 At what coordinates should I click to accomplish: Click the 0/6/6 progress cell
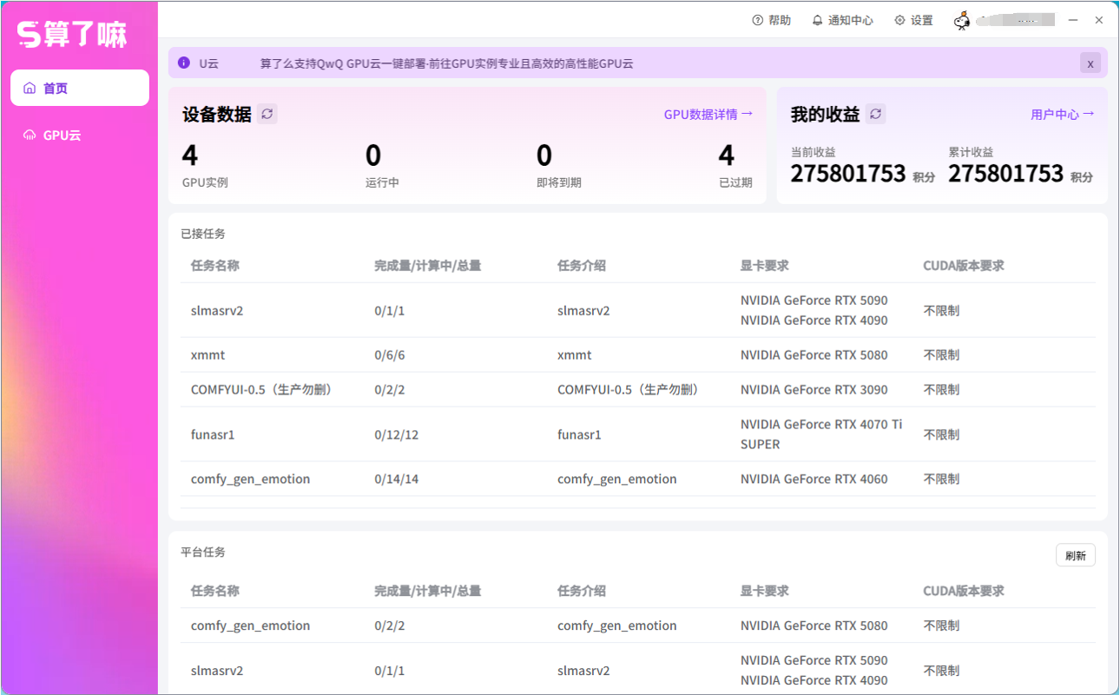(390, 354)
